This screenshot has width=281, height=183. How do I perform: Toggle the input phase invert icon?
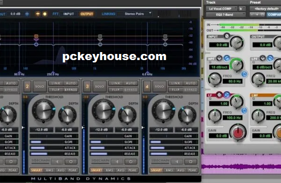pyautogui.click(x=227, y=36)
